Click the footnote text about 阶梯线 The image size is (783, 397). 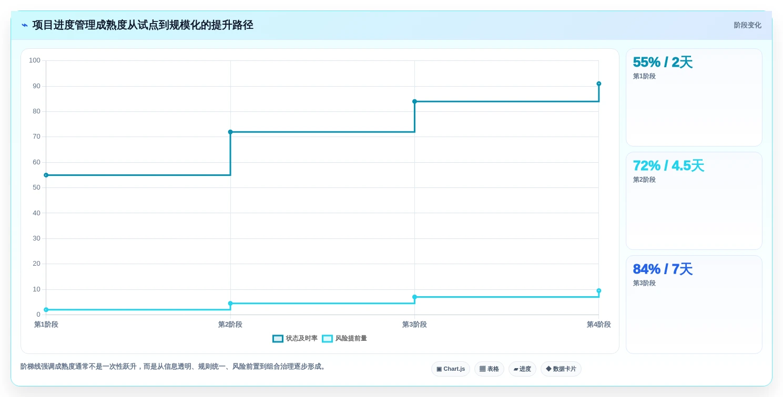[174, 367]
